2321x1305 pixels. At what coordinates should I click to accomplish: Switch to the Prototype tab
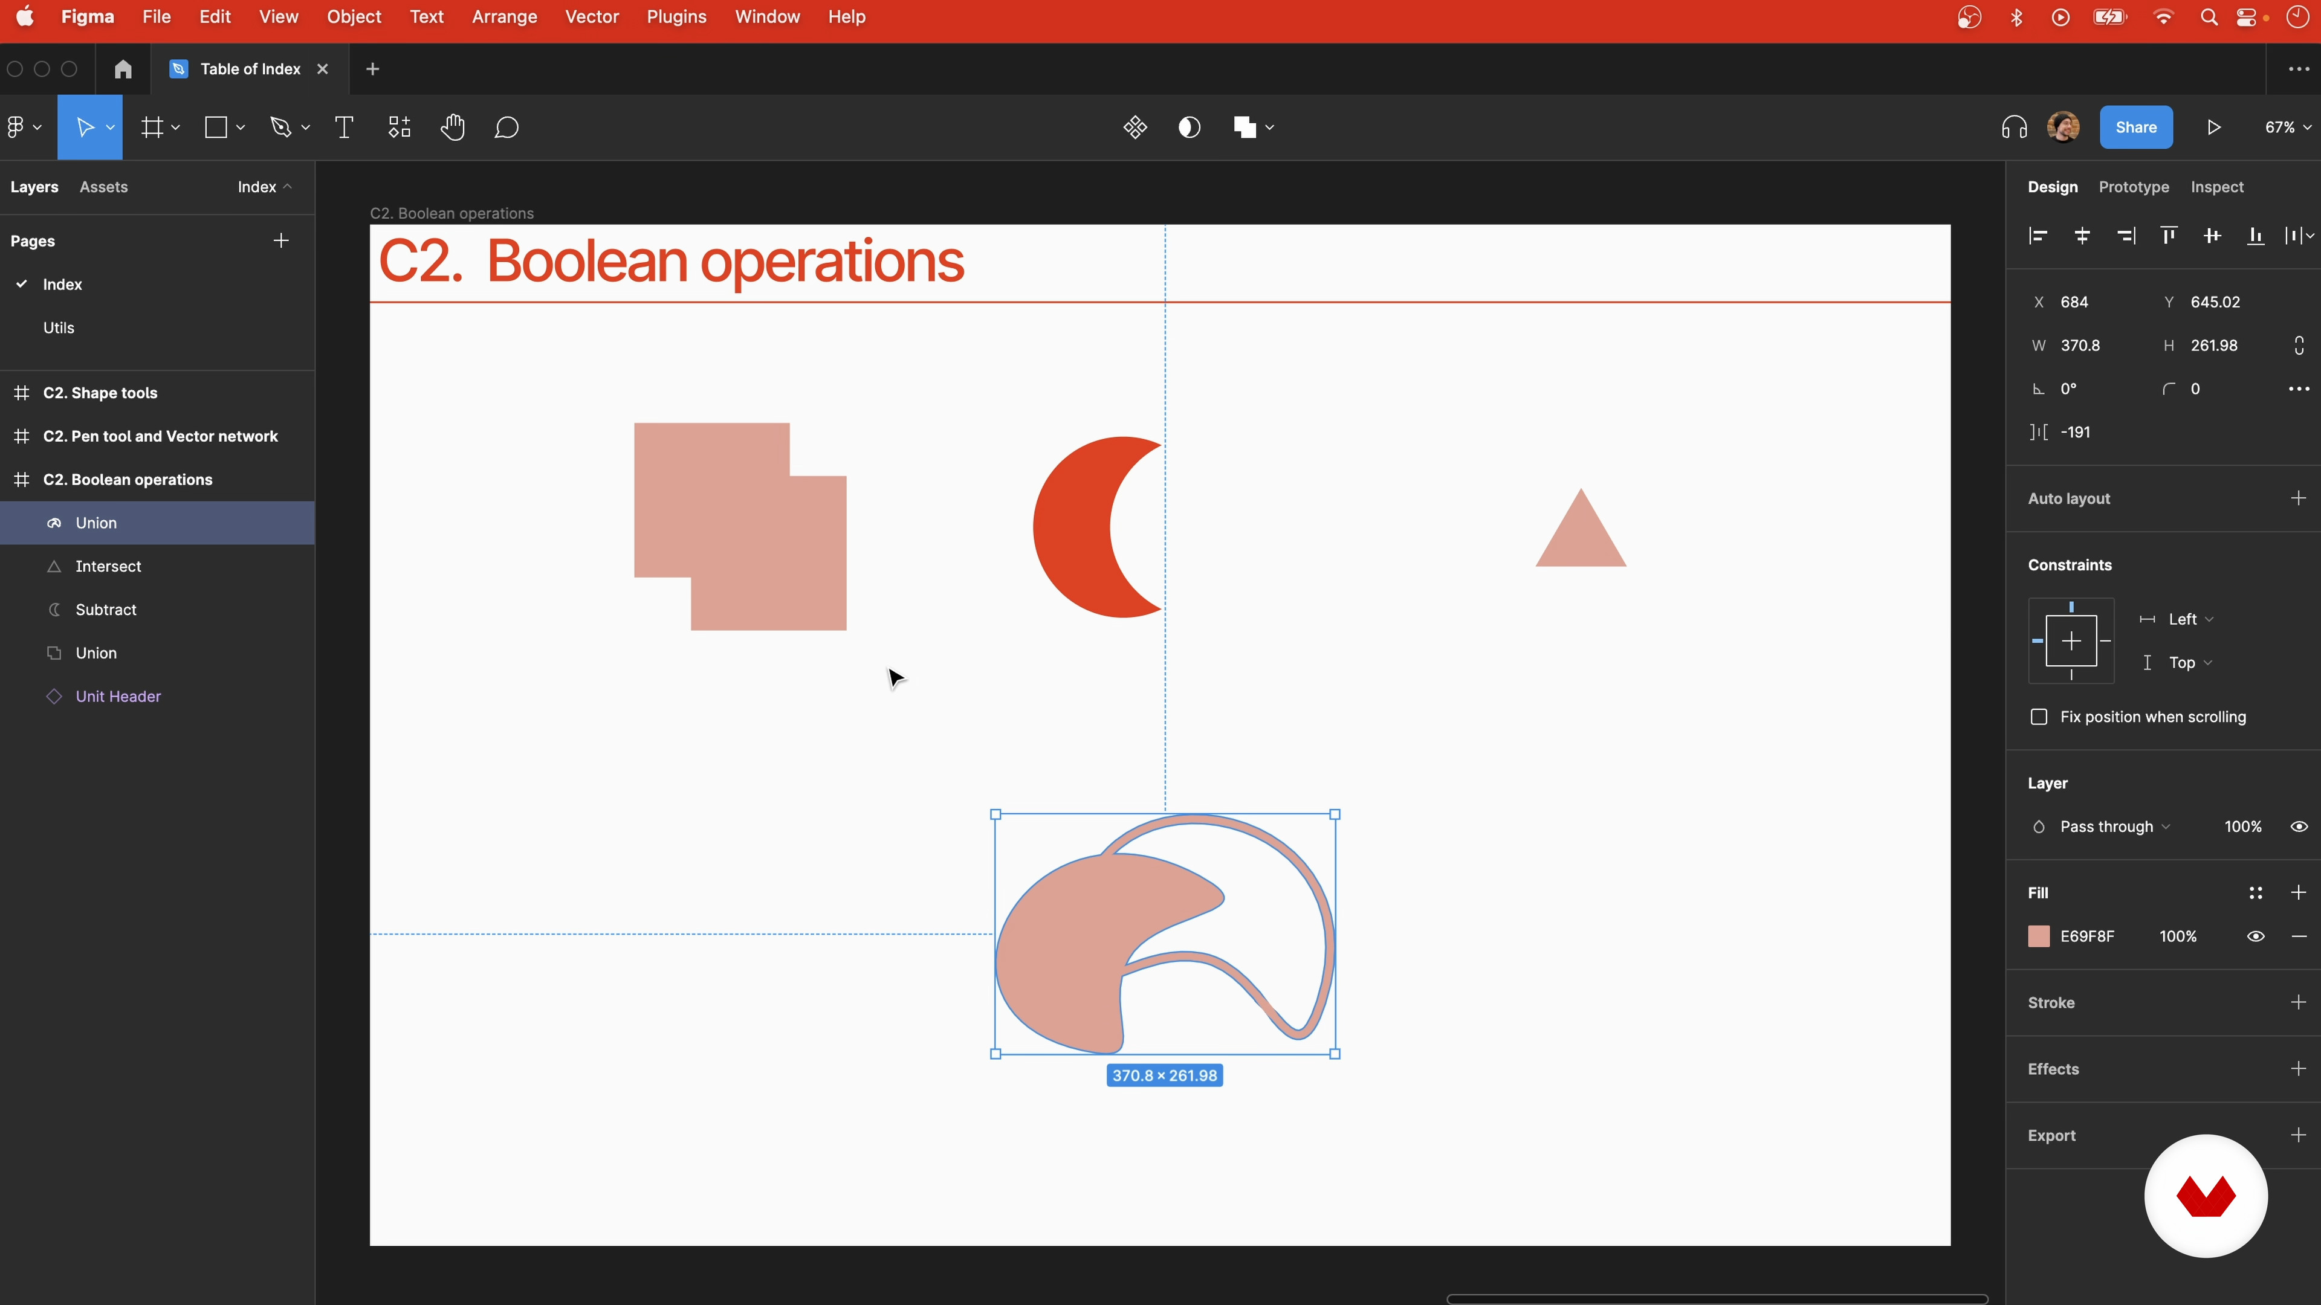pyautogui.click(x=2134, y=187)
